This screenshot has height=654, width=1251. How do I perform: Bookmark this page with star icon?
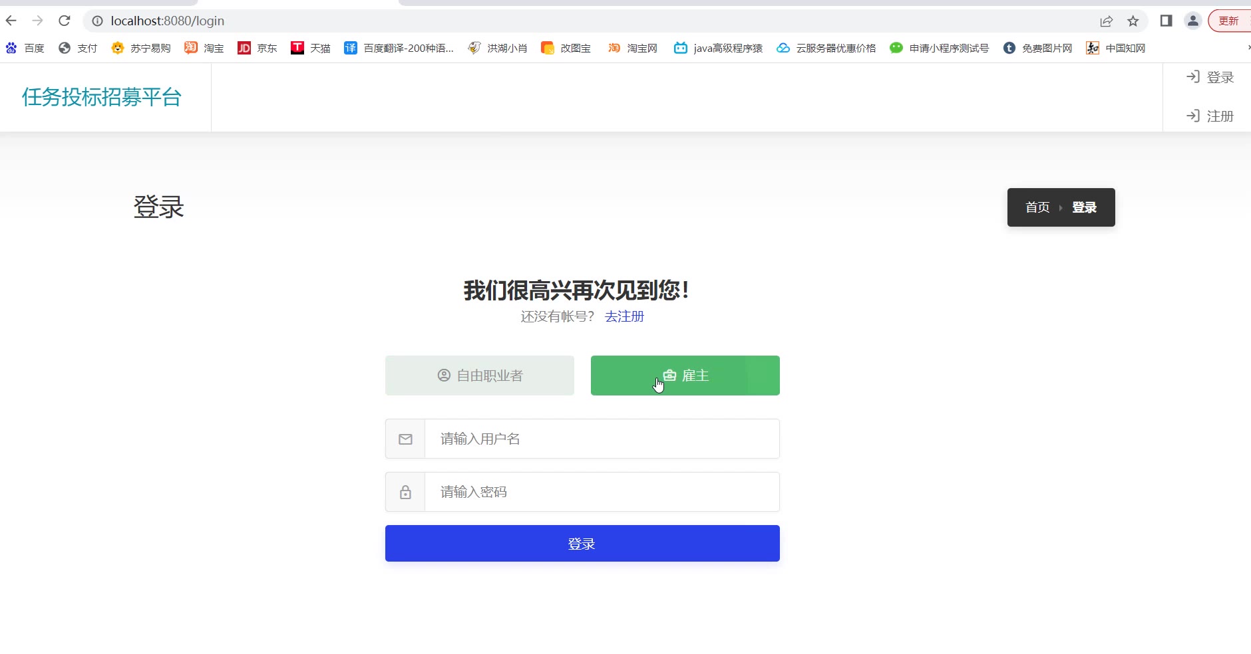pyautogui.click(x=1133, y=21)
